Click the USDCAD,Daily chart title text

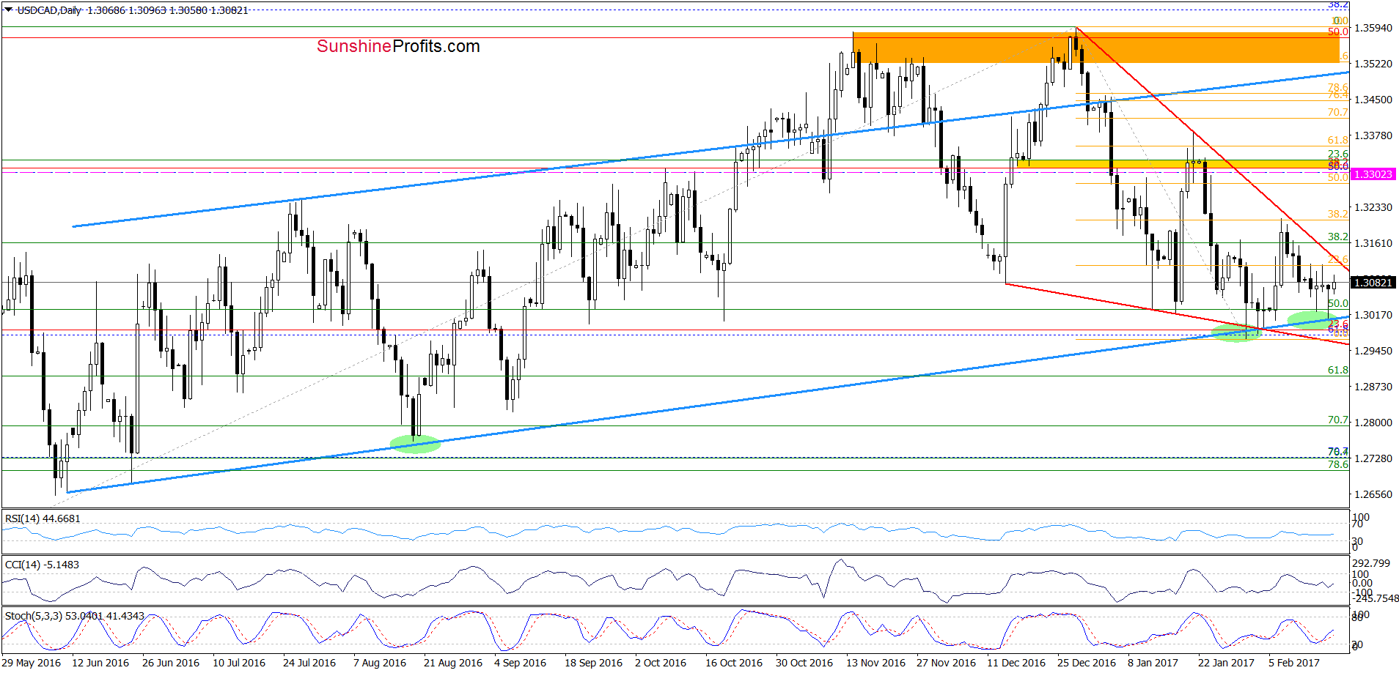(49, 10)
